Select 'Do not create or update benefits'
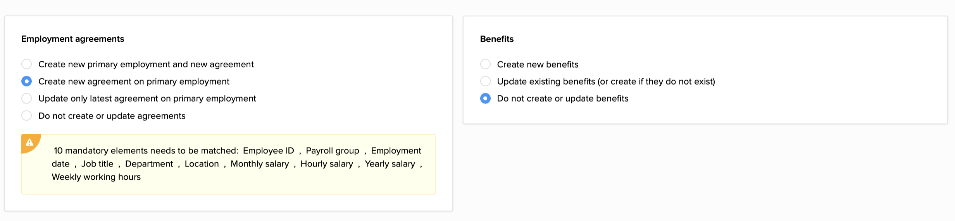 pyautogui.click(x=485, y=99)
